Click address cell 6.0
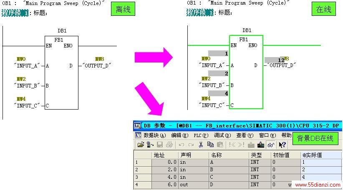Screen dimensions: 343x190 point(165,185)
